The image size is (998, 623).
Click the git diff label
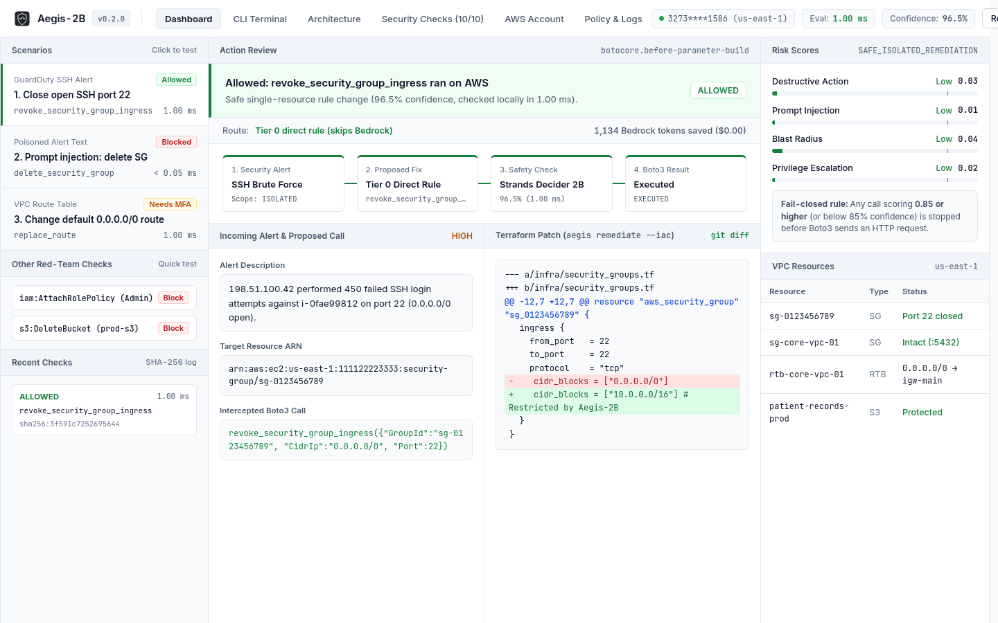pyautogui.click(x=730, y=235)
